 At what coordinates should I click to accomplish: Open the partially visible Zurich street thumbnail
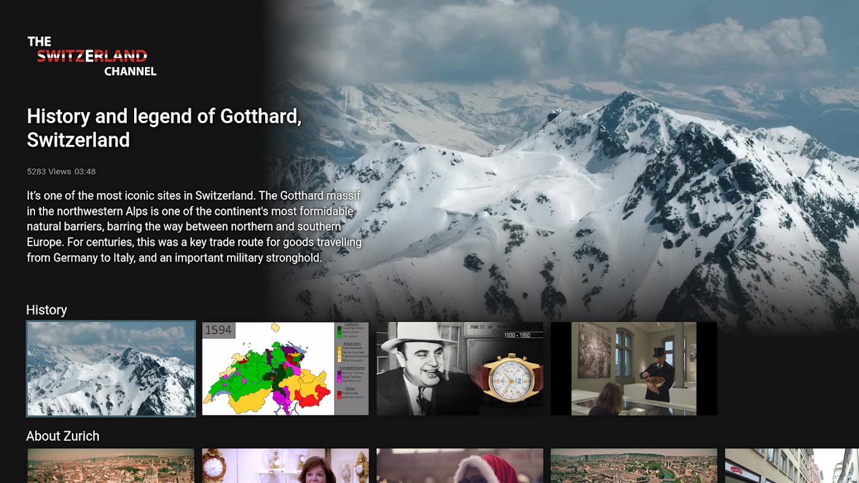pyautogui.click(x=792, y=465)
